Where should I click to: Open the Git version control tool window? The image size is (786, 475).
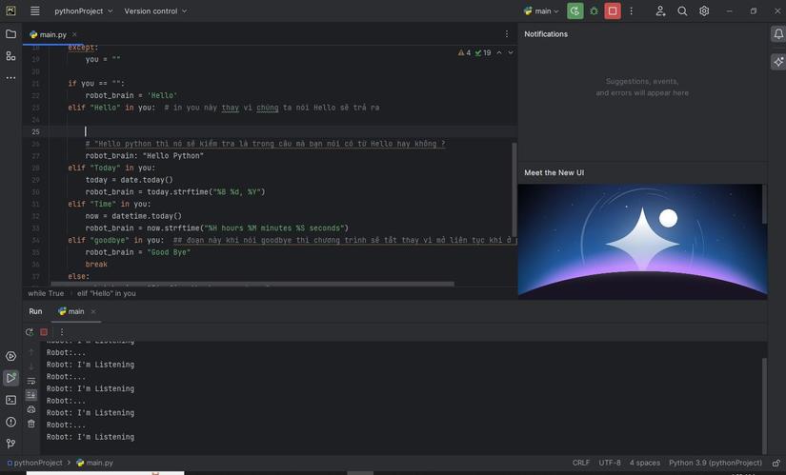10,444
